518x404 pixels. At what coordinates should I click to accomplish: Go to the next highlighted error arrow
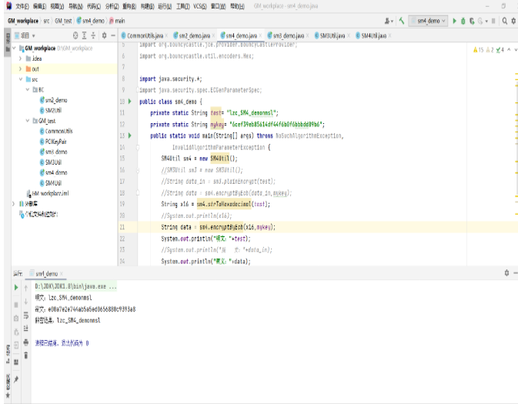click(x=516, y=50)
